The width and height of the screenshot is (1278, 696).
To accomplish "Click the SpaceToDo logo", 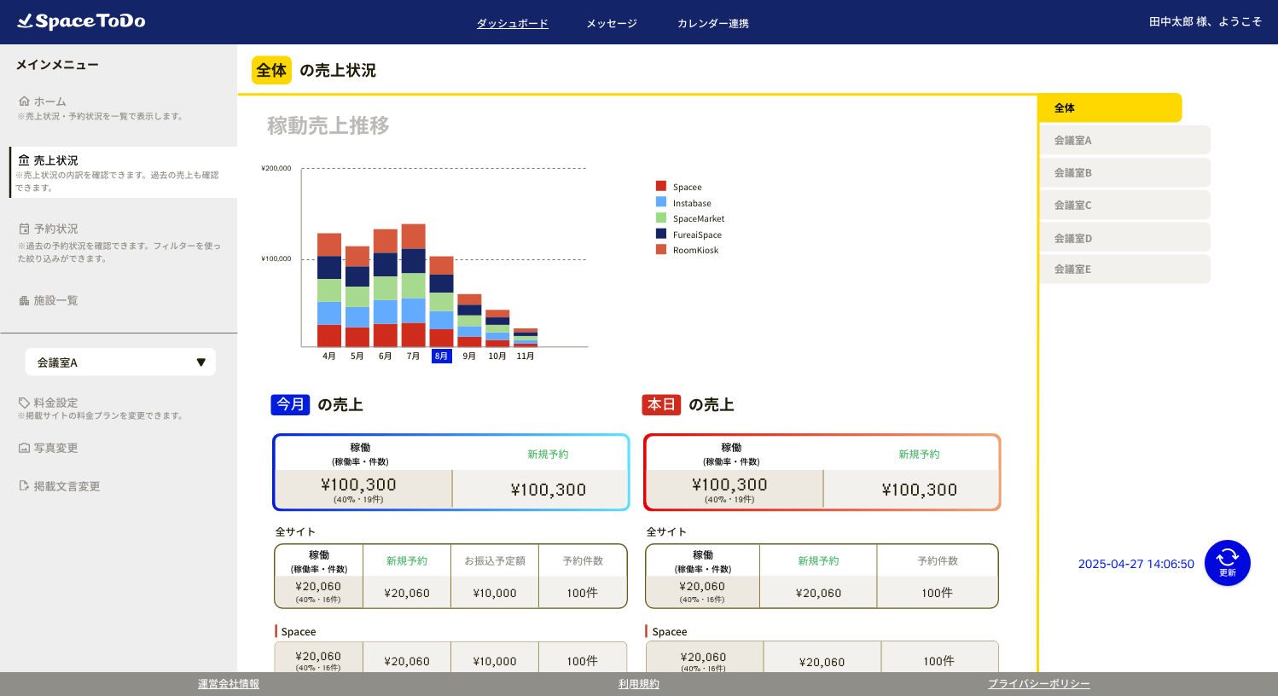I will coord(81,21).
